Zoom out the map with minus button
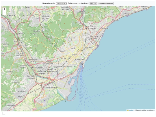156x117 pixels. (x=4, y=13)
